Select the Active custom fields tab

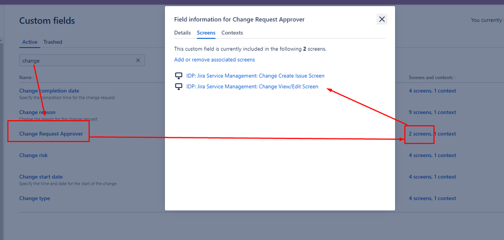click(x=30, y=42)
